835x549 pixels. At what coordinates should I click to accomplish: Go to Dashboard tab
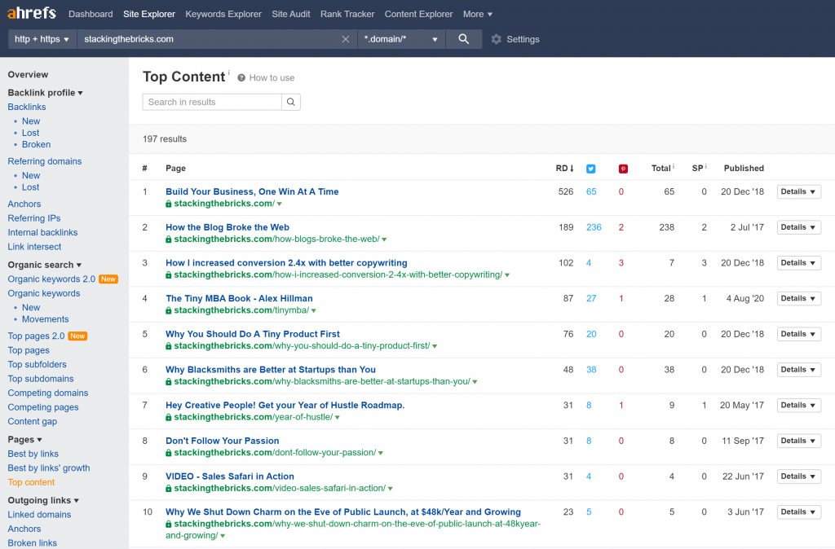click(x=91, y=14)
